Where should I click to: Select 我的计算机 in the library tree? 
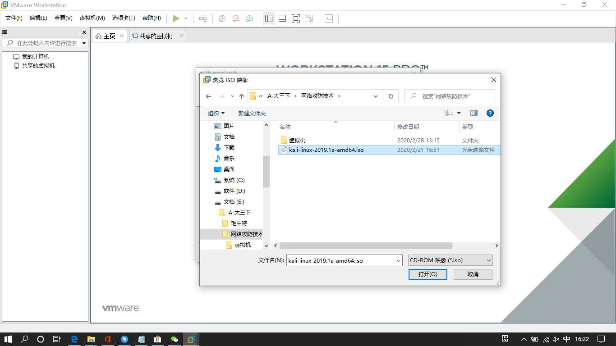(x=36, y=57)
